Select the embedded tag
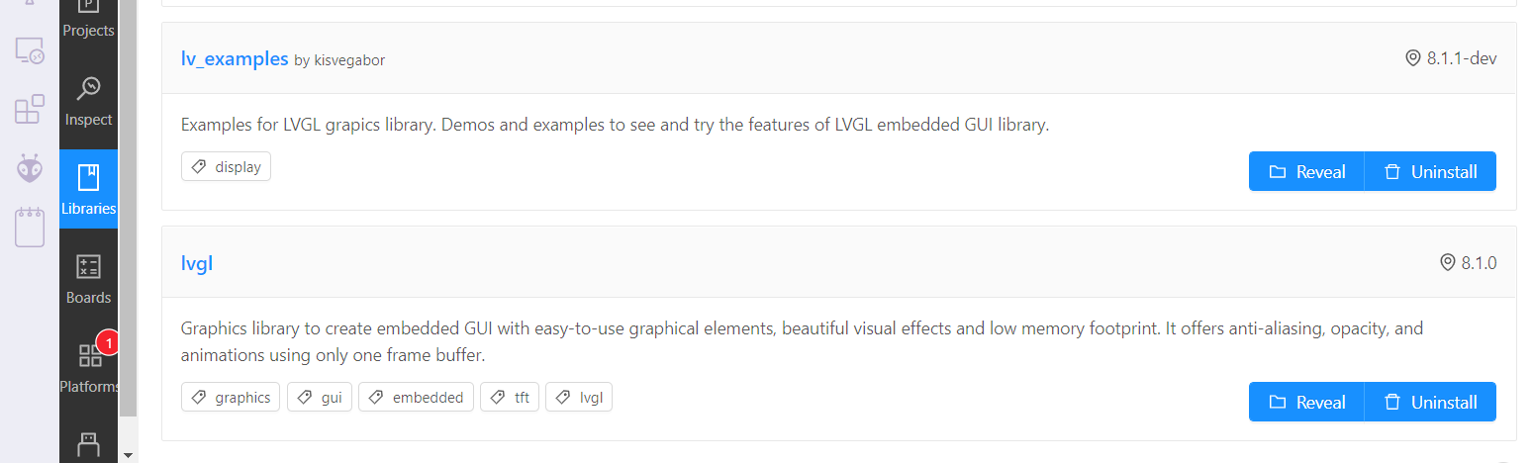 tap(416, 398)
